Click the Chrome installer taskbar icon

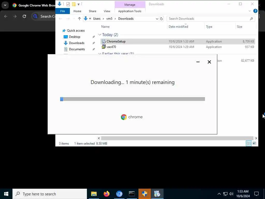click(157, 194)
